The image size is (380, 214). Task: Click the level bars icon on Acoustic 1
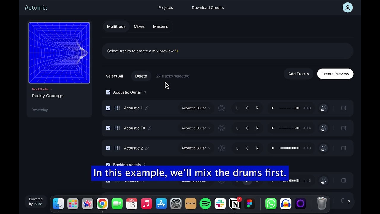tap(117, 108)
